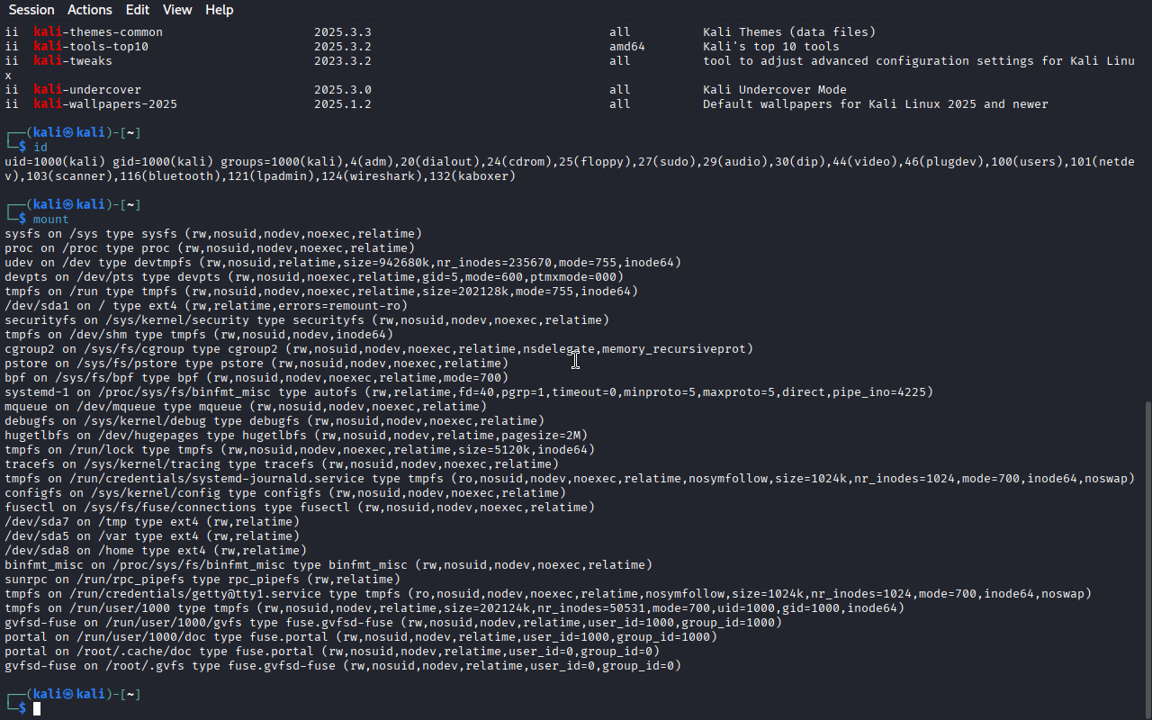Click the typed 'mount' command

[51, 220]
